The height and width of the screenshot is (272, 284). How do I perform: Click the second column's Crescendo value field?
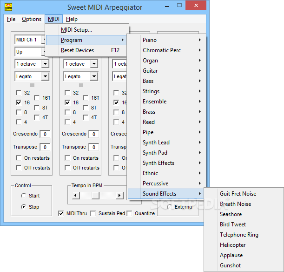click(x=93, y=134)
